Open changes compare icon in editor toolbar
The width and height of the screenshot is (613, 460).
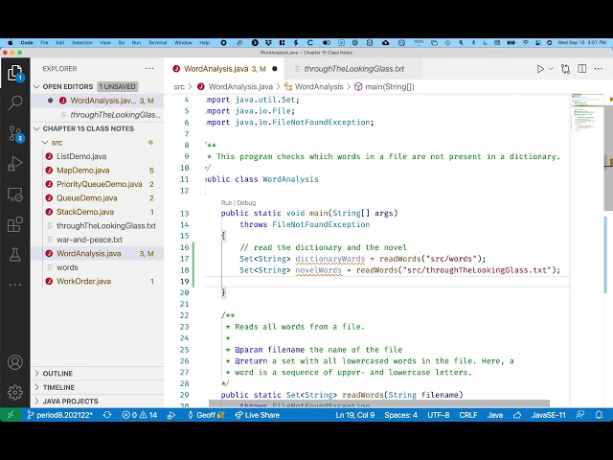565,69
